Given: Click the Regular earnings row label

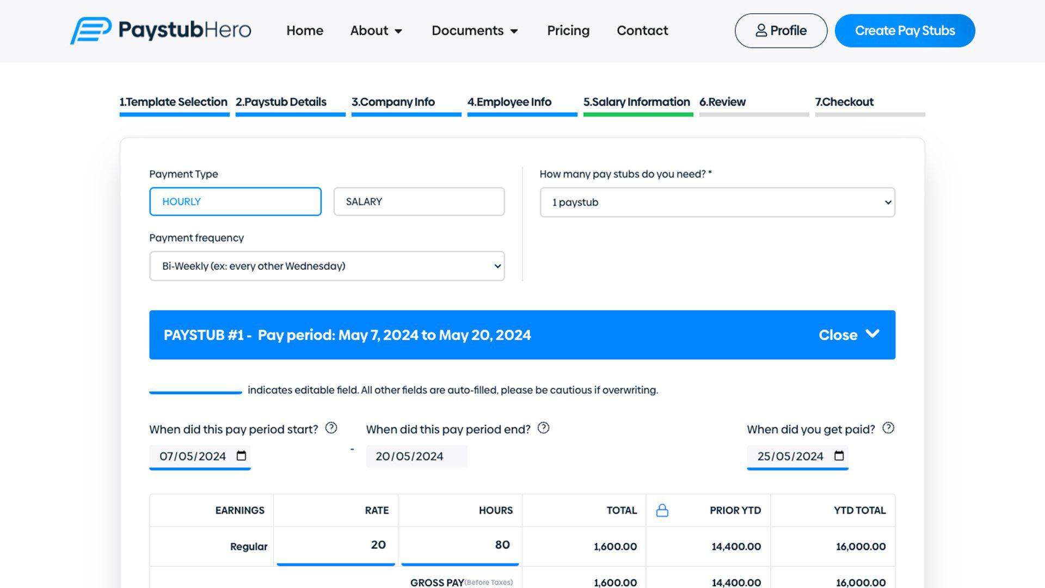Looking at the screenshot, I should click(x=248, y=547).
